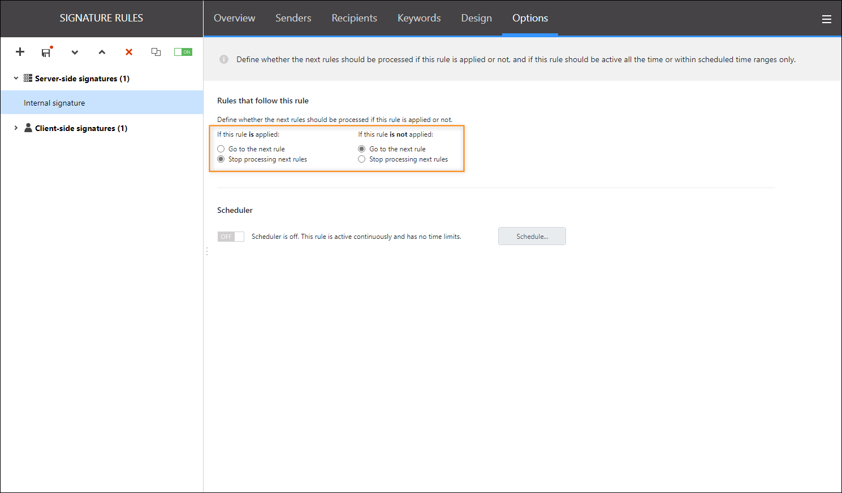Open the hamburger menu
Viewport: 842px width, 493px height.
point(827,19)
